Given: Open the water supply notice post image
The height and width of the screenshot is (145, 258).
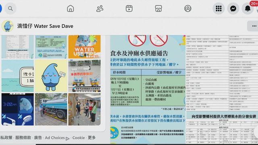Looking at the screenshot, I should (148, 89).
